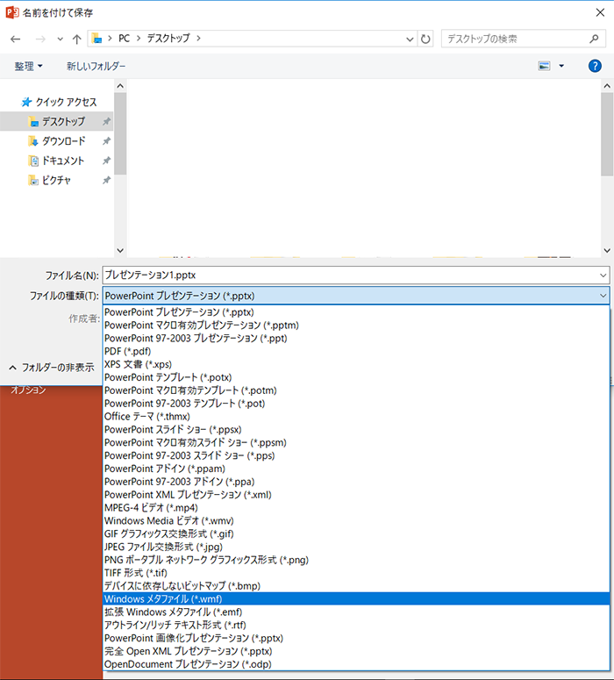
Task: Create a folder with 新しいフォルダー
Action: (96, 66)
